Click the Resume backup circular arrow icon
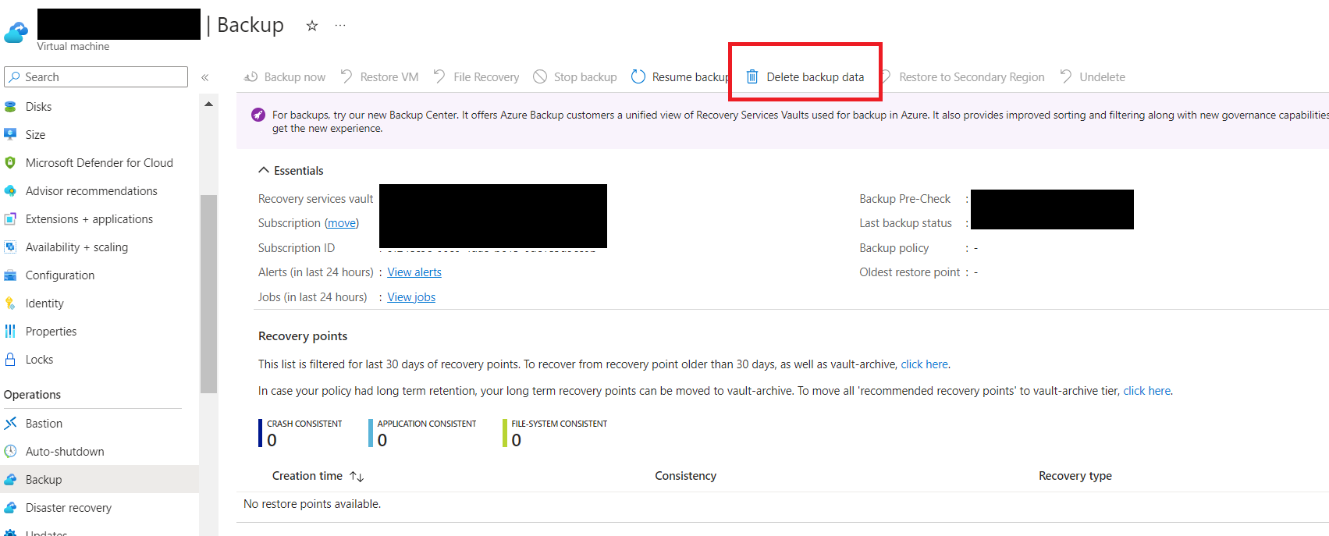The height and width of the screenshot is (536, 1329). 638,76
